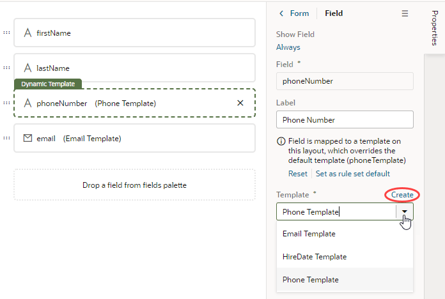This screenshot has width=445, height=299.
Task: Choose Email Template from the dropdown list
Action: (309, 234)
